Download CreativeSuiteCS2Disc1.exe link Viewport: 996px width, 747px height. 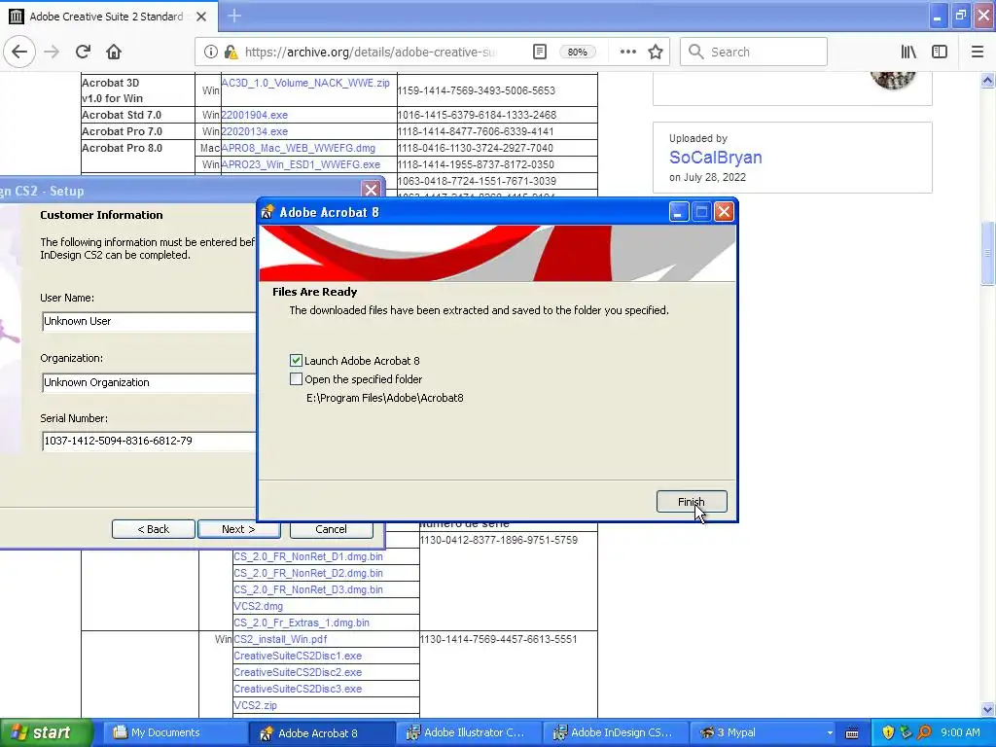pyautogui.click(x=298, y=656)
